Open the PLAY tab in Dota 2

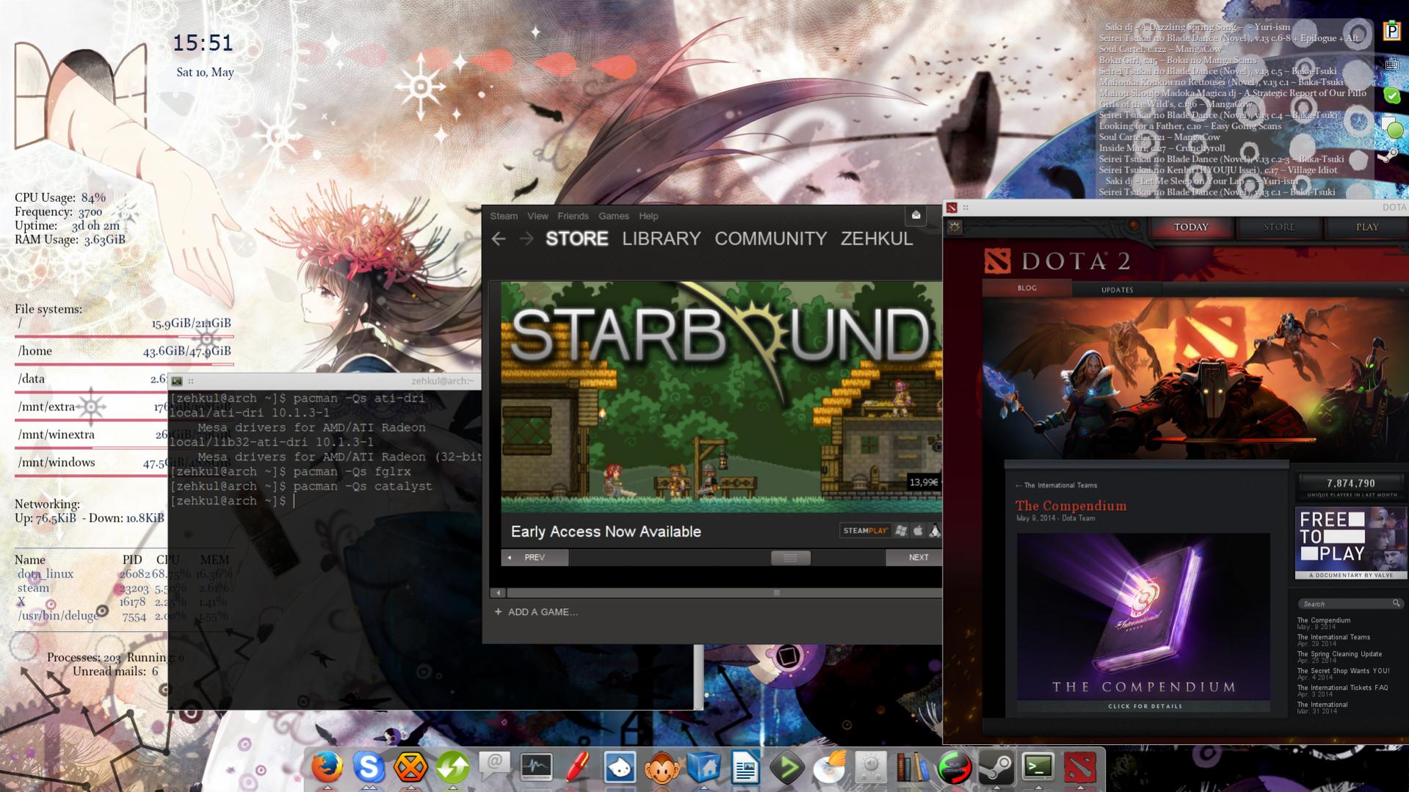1366,228
